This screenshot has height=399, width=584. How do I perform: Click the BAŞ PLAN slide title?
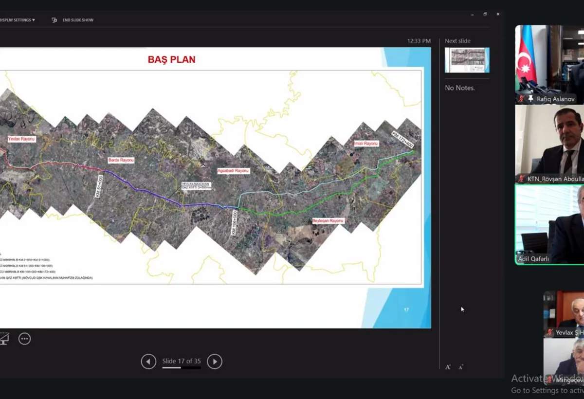pos(171,60)
